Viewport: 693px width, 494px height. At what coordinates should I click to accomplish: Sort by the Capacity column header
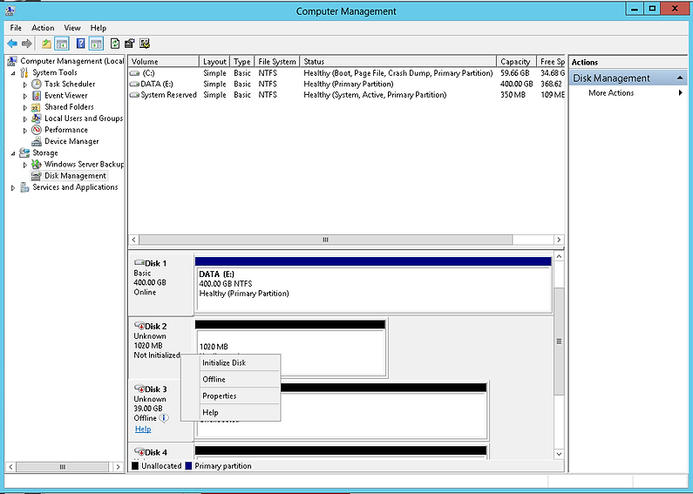(x=516, y=61)
